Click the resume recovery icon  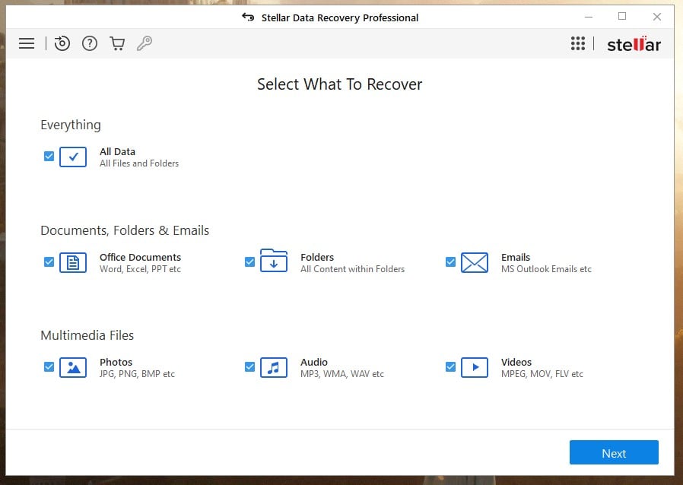pyautogui.click(x=62, y=43)
